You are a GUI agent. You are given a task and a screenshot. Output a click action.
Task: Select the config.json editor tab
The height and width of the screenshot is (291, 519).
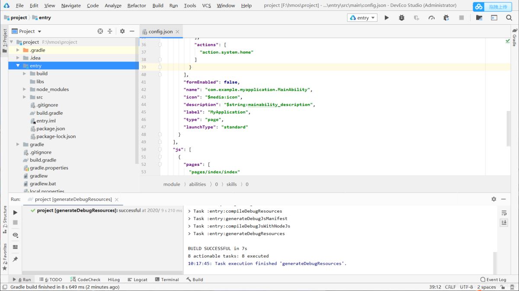point(160,32)
